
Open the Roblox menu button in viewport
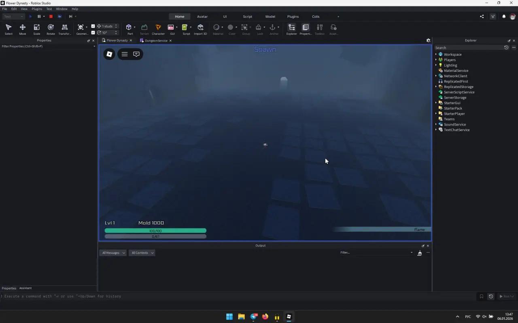tap(109, 54)
